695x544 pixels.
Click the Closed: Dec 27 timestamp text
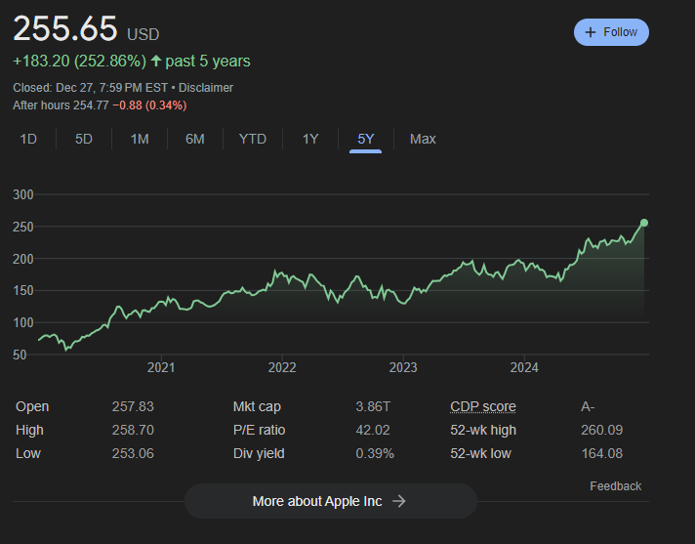pos(91,88)
